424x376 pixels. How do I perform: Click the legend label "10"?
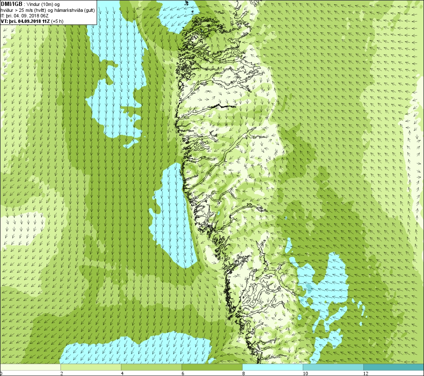pos(305,373)
